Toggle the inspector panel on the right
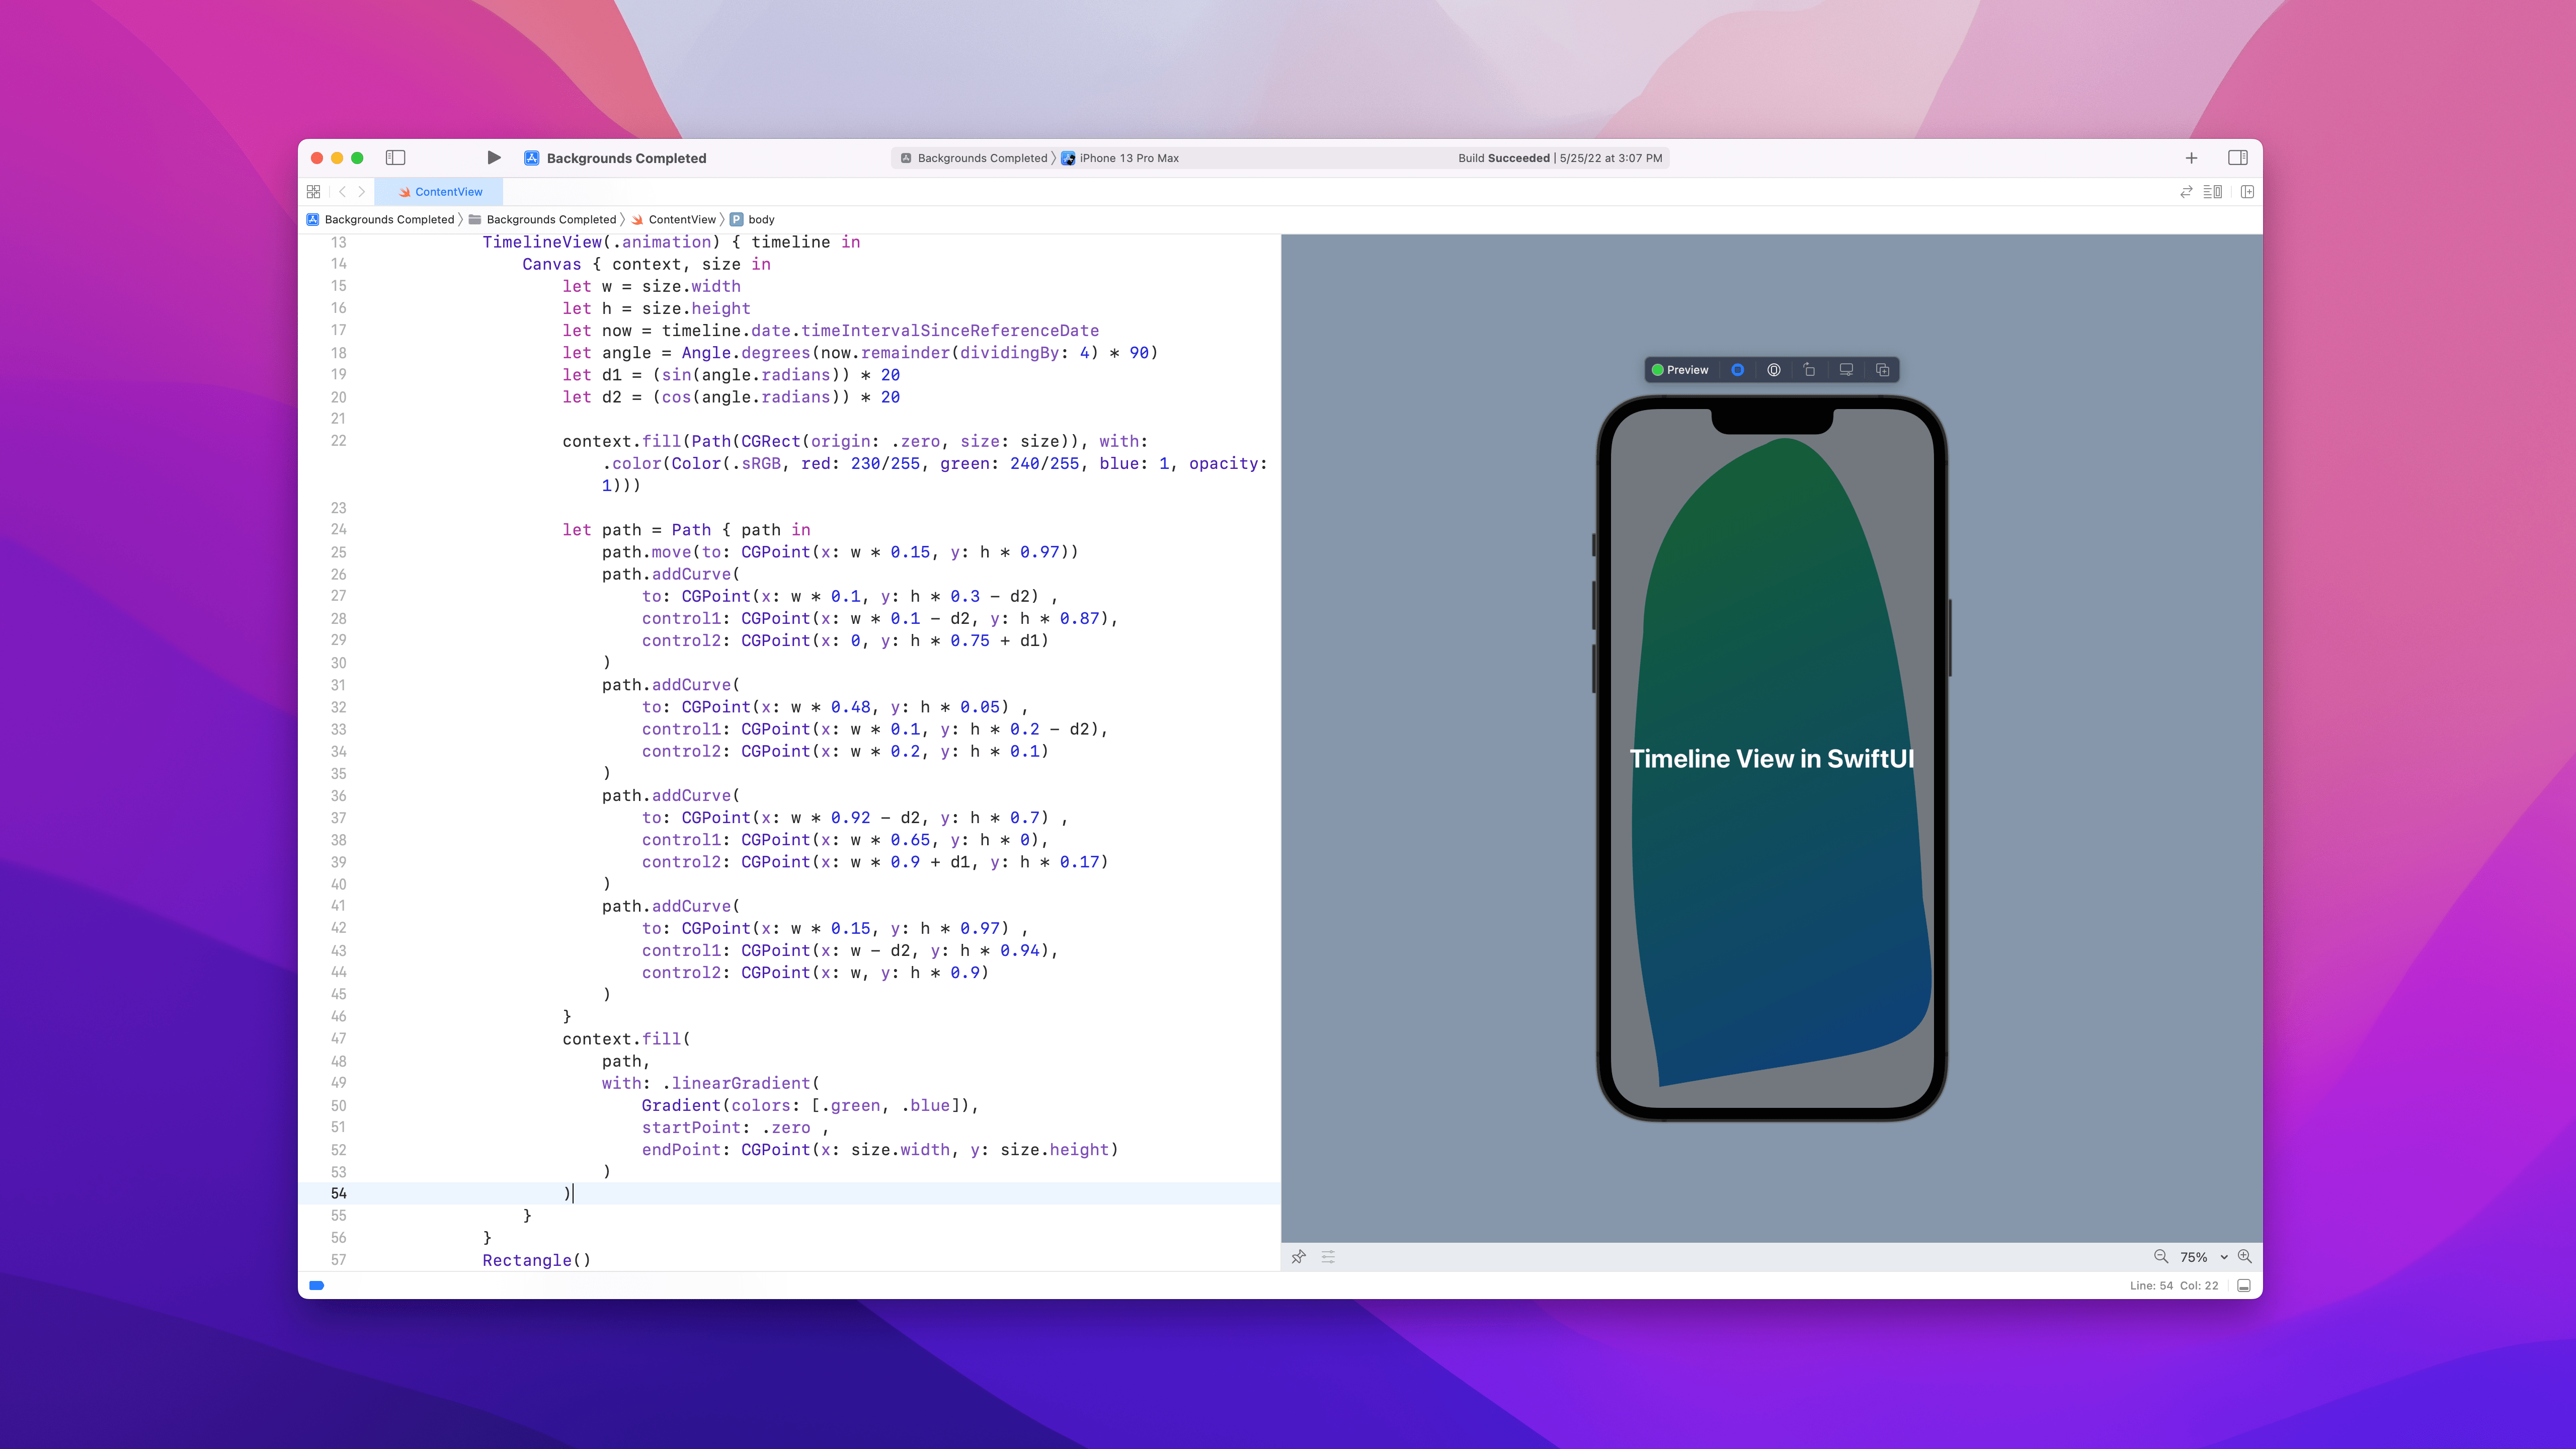The width and height of the screenshot is (2576, 1449). pyautogui.click(x=2238, y=158)
